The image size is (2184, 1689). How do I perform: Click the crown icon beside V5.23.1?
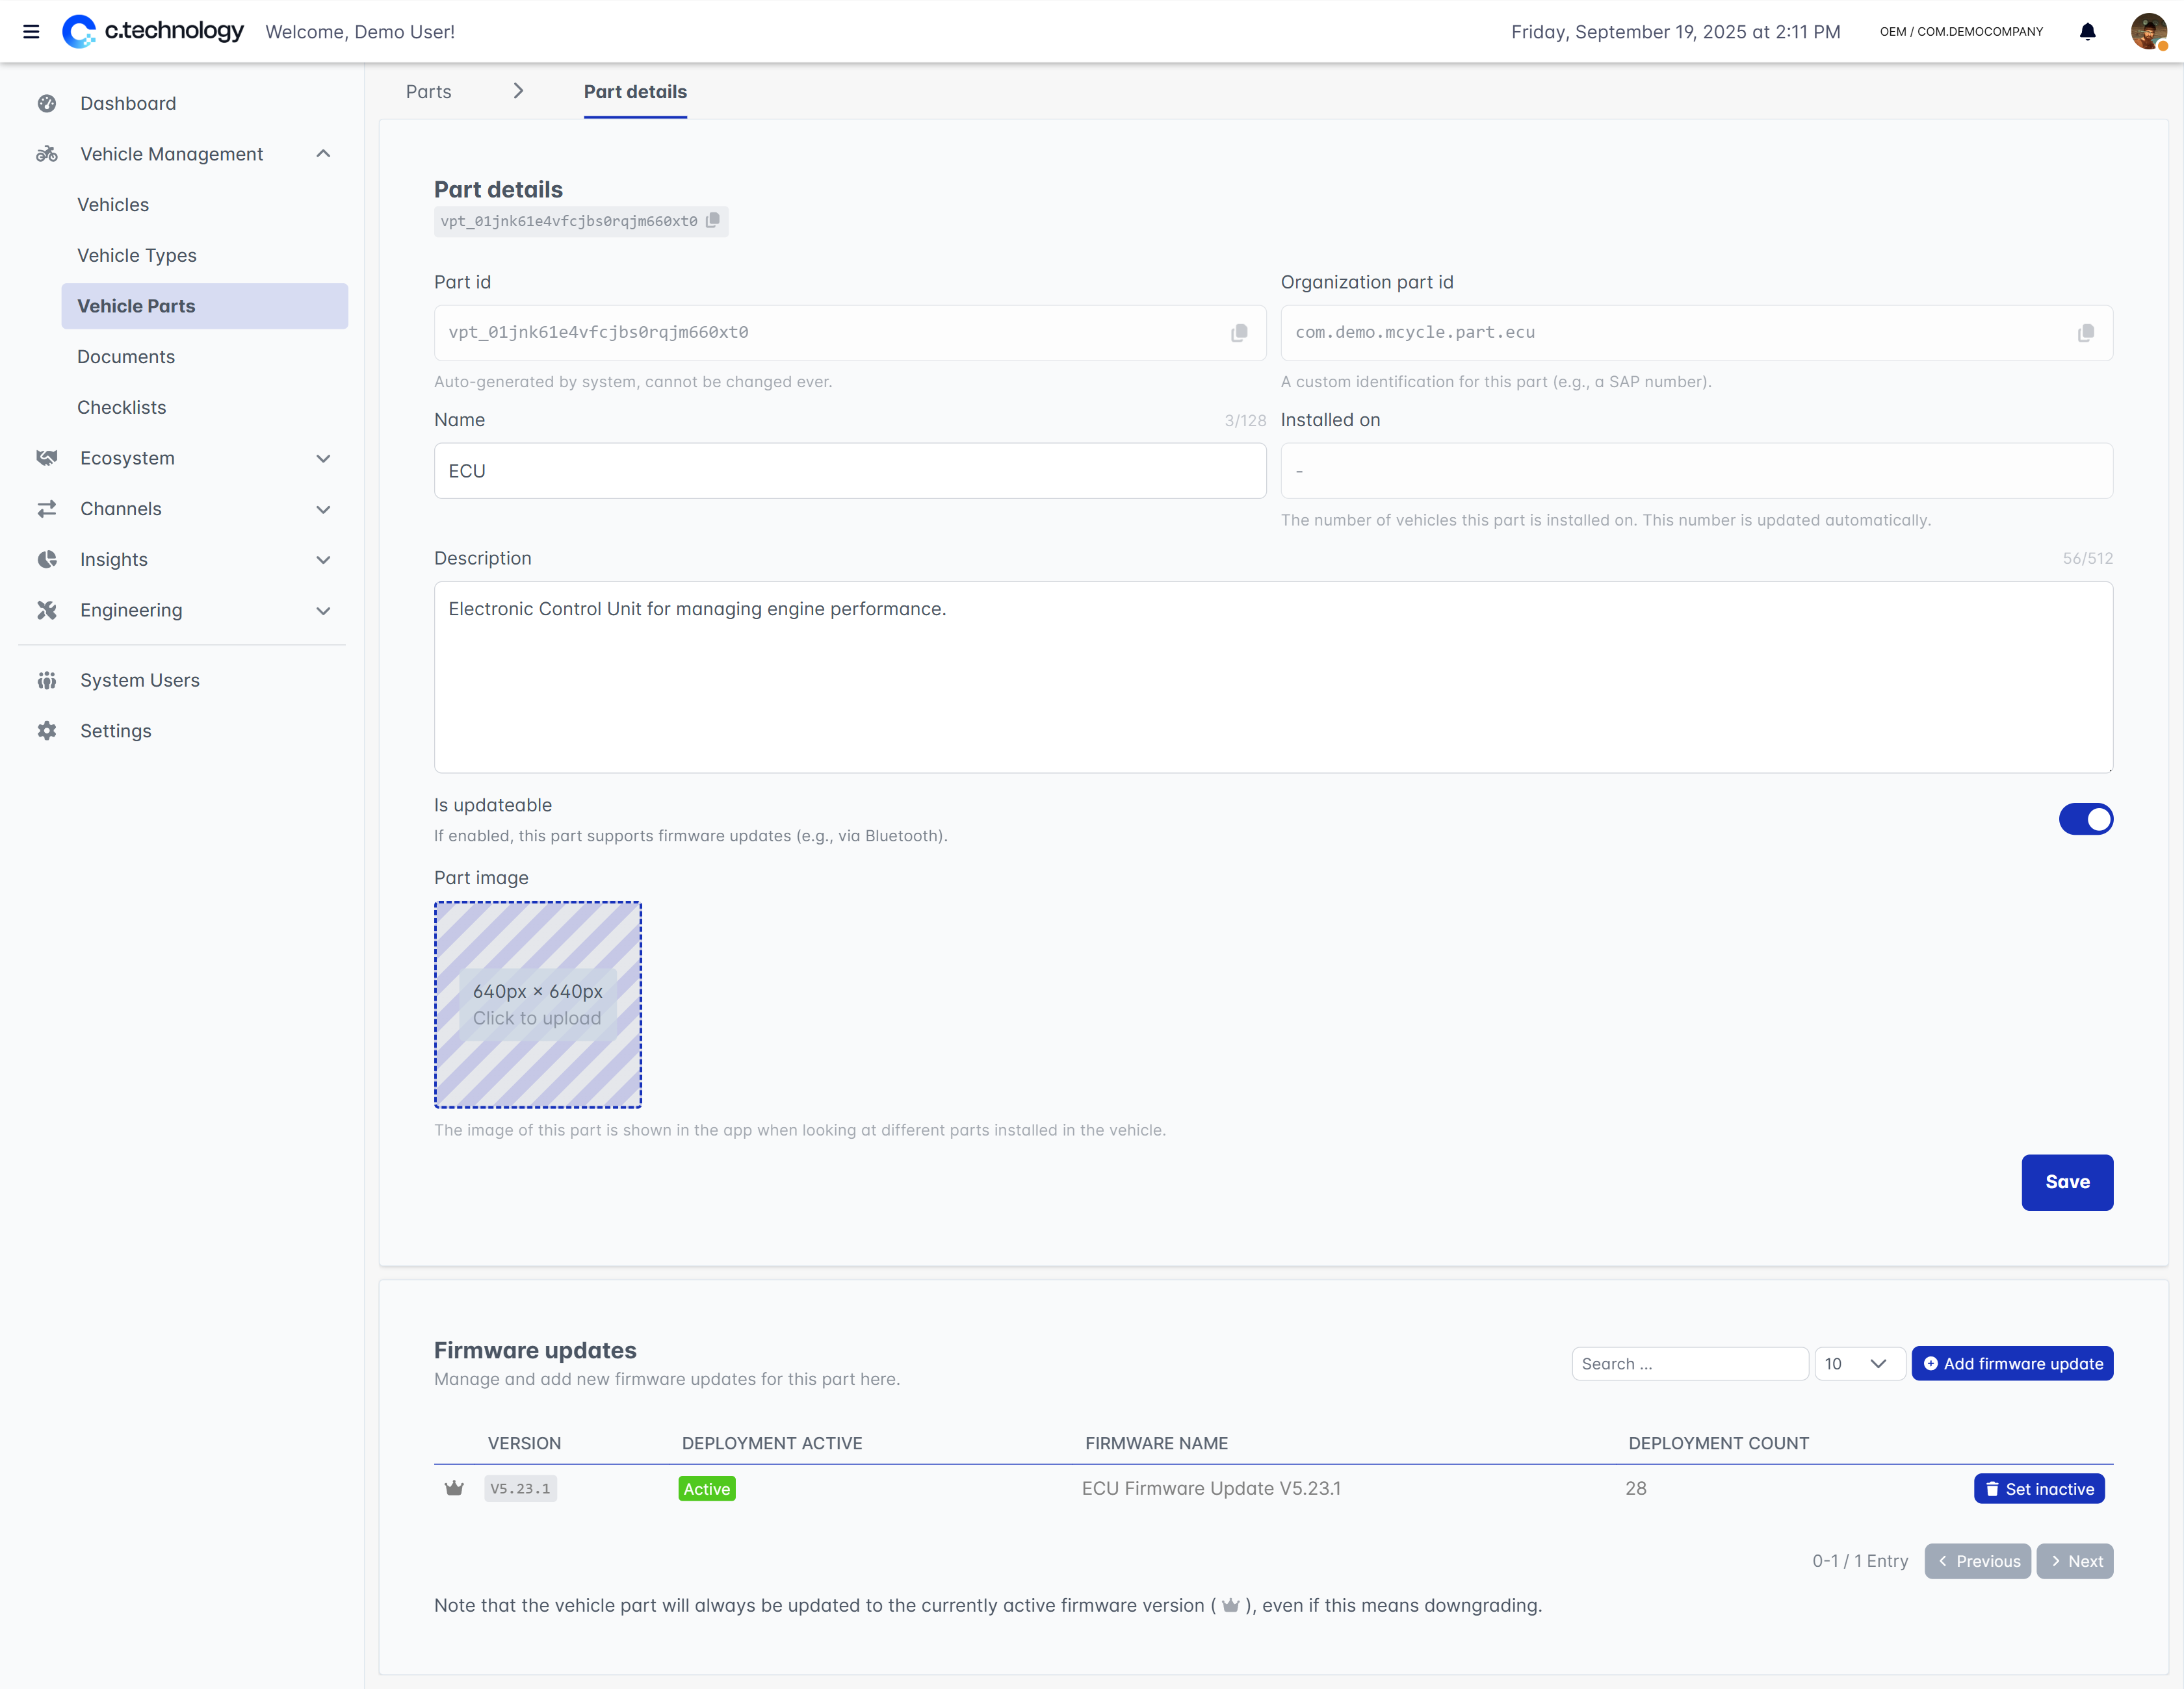[x=454, y=1488]
